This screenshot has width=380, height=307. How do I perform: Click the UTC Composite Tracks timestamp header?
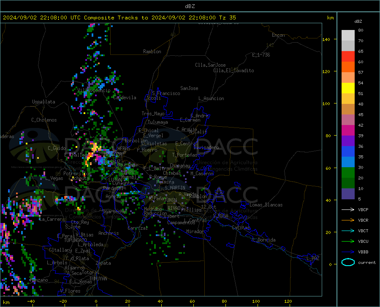tap(119, 17)
